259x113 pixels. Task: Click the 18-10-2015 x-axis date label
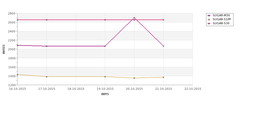tap(76, 89)
